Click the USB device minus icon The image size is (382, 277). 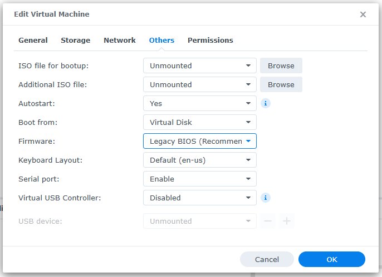(x=268, y=221)
